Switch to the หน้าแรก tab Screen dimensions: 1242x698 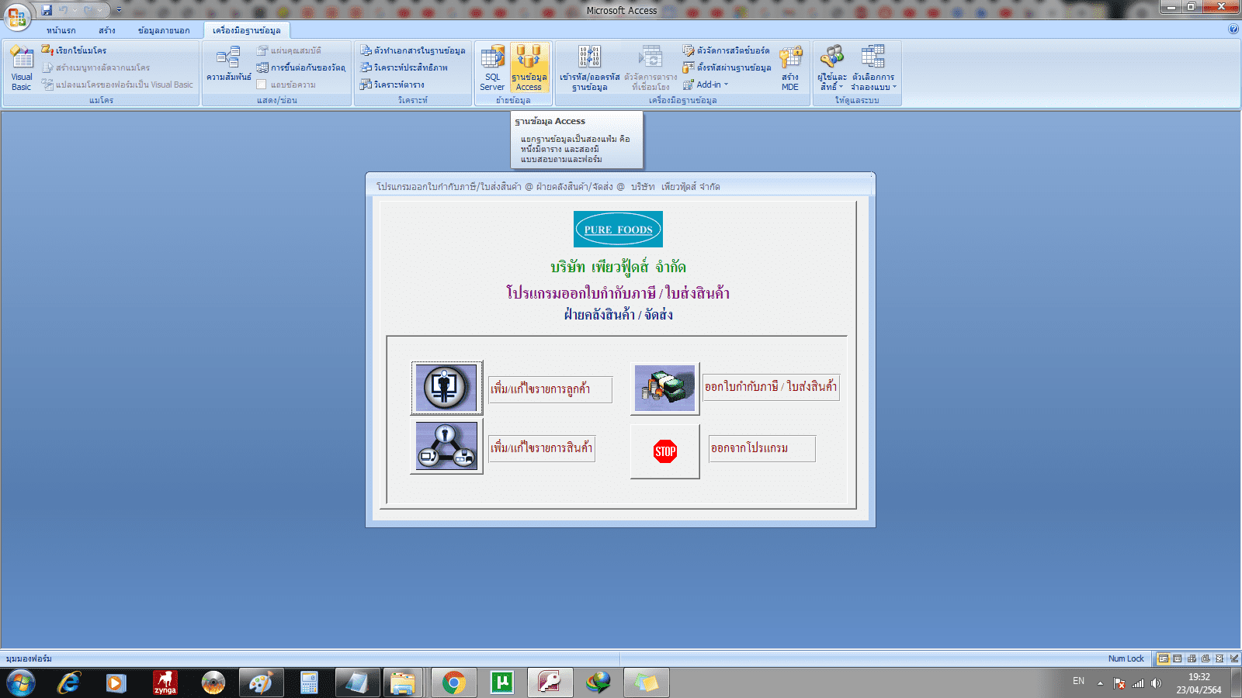61,30
